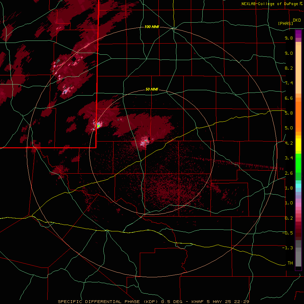304x304 pixels.
Task: Click the -1.3 scale label
Action: [287, 248]
